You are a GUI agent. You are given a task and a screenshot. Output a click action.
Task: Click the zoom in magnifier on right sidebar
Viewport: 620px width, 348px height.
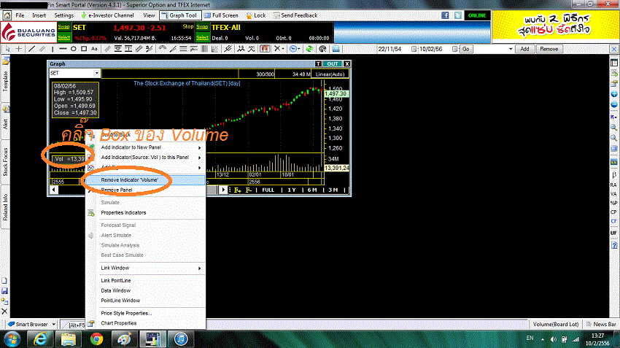[613, 128]
